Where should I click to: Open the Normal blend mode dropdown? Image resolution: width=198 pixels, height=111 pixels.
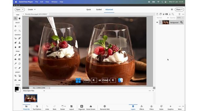pos(163,18)
